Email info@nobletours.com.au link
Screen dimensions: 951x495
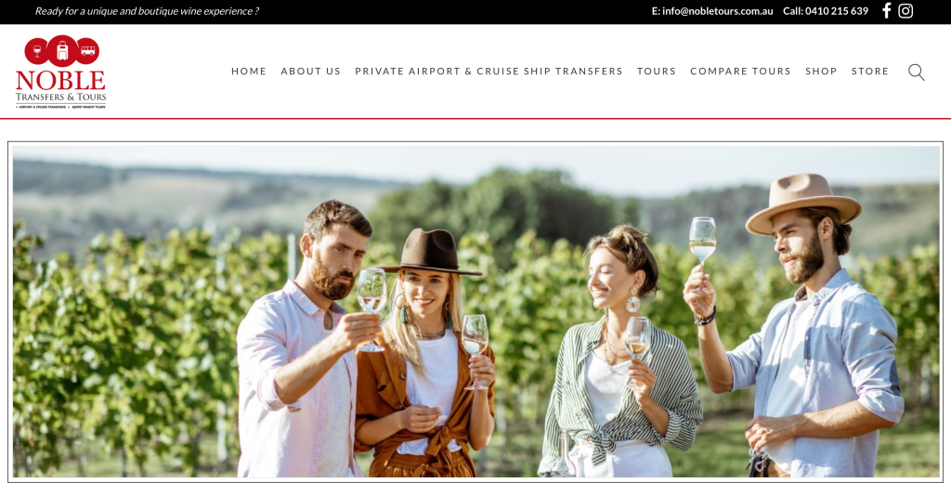(x=718, y=11)
